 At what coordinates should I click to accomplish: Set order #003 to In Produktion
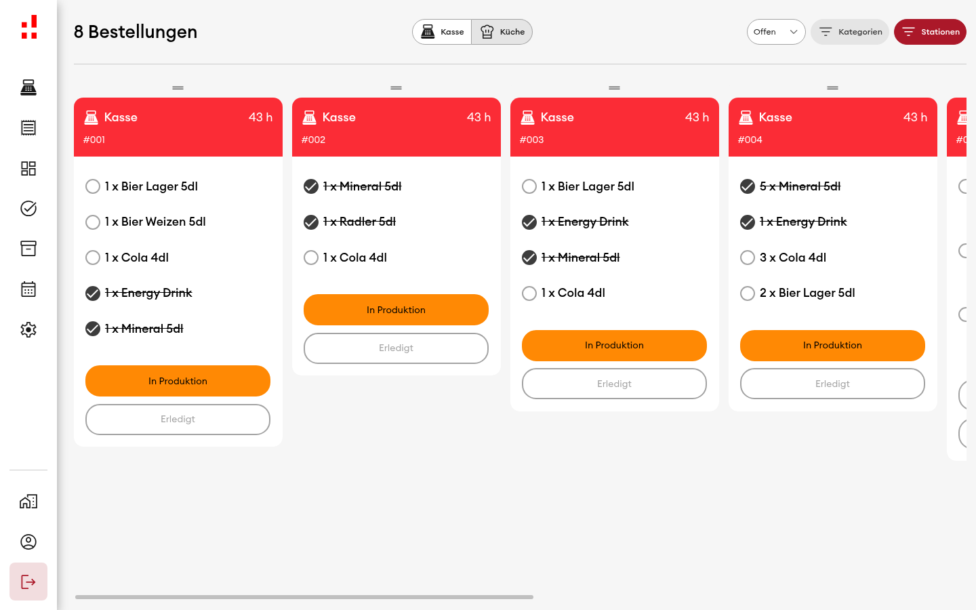614,346
